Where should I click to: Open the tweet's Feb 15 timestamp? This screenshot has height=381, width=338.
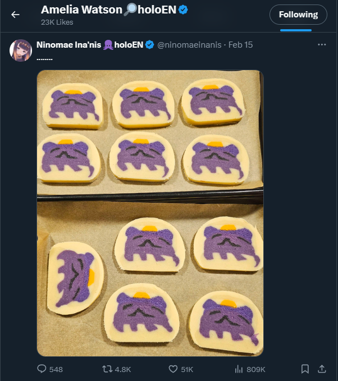click(x=241, y=45)
